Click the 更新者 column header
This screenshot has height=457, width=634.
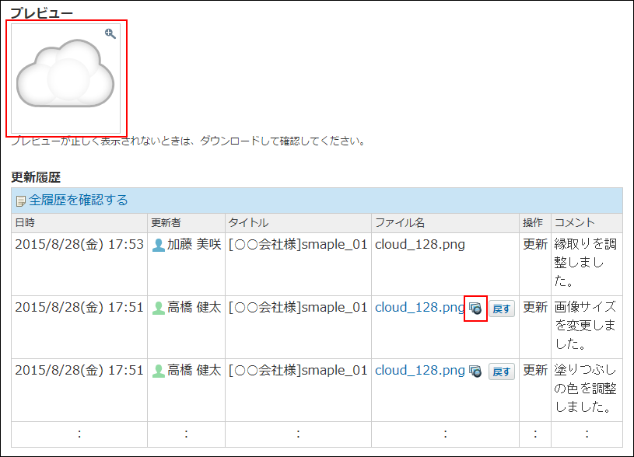click(166, 223)
